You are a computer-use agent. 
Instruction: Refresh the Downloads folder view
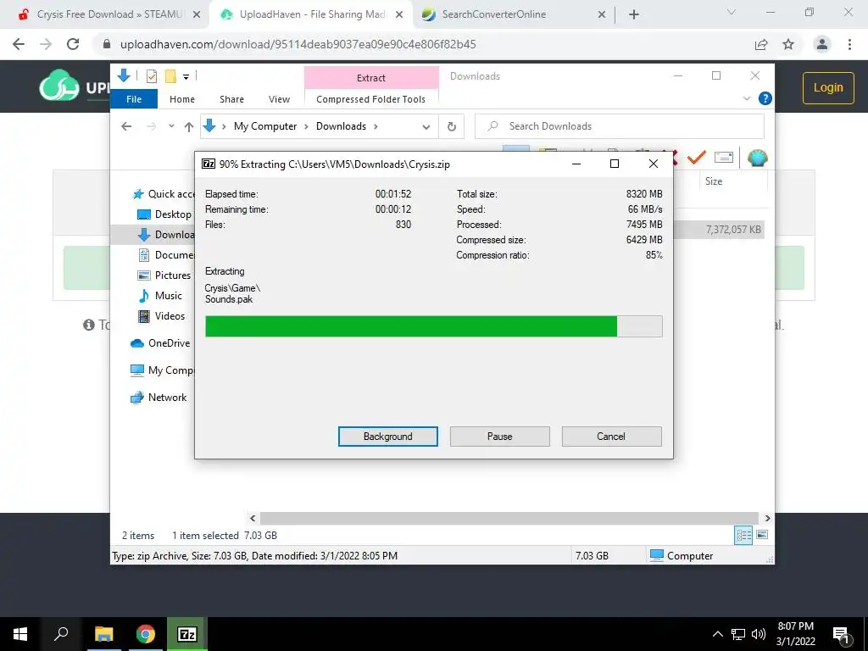point(452,127)
